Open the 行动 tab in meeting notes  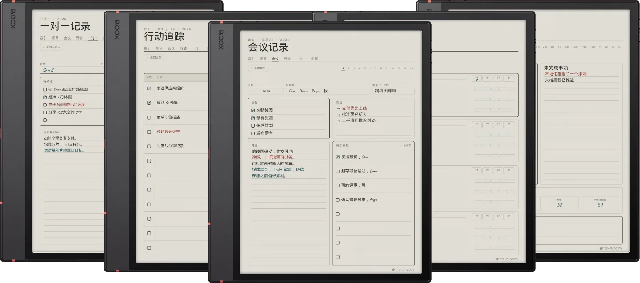pos(287,59)
